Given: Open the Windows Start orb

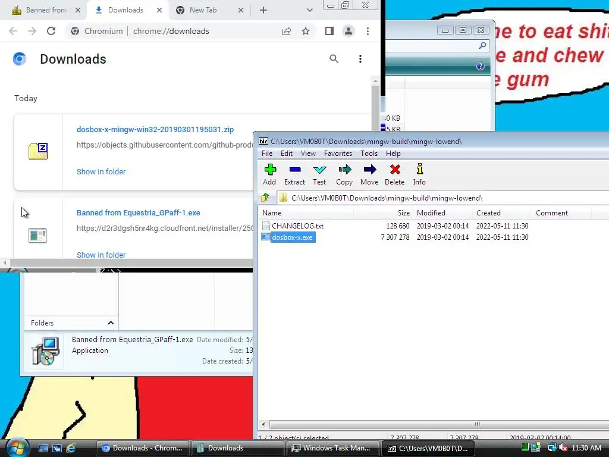Looking at the screenshot, I should 17,447.
